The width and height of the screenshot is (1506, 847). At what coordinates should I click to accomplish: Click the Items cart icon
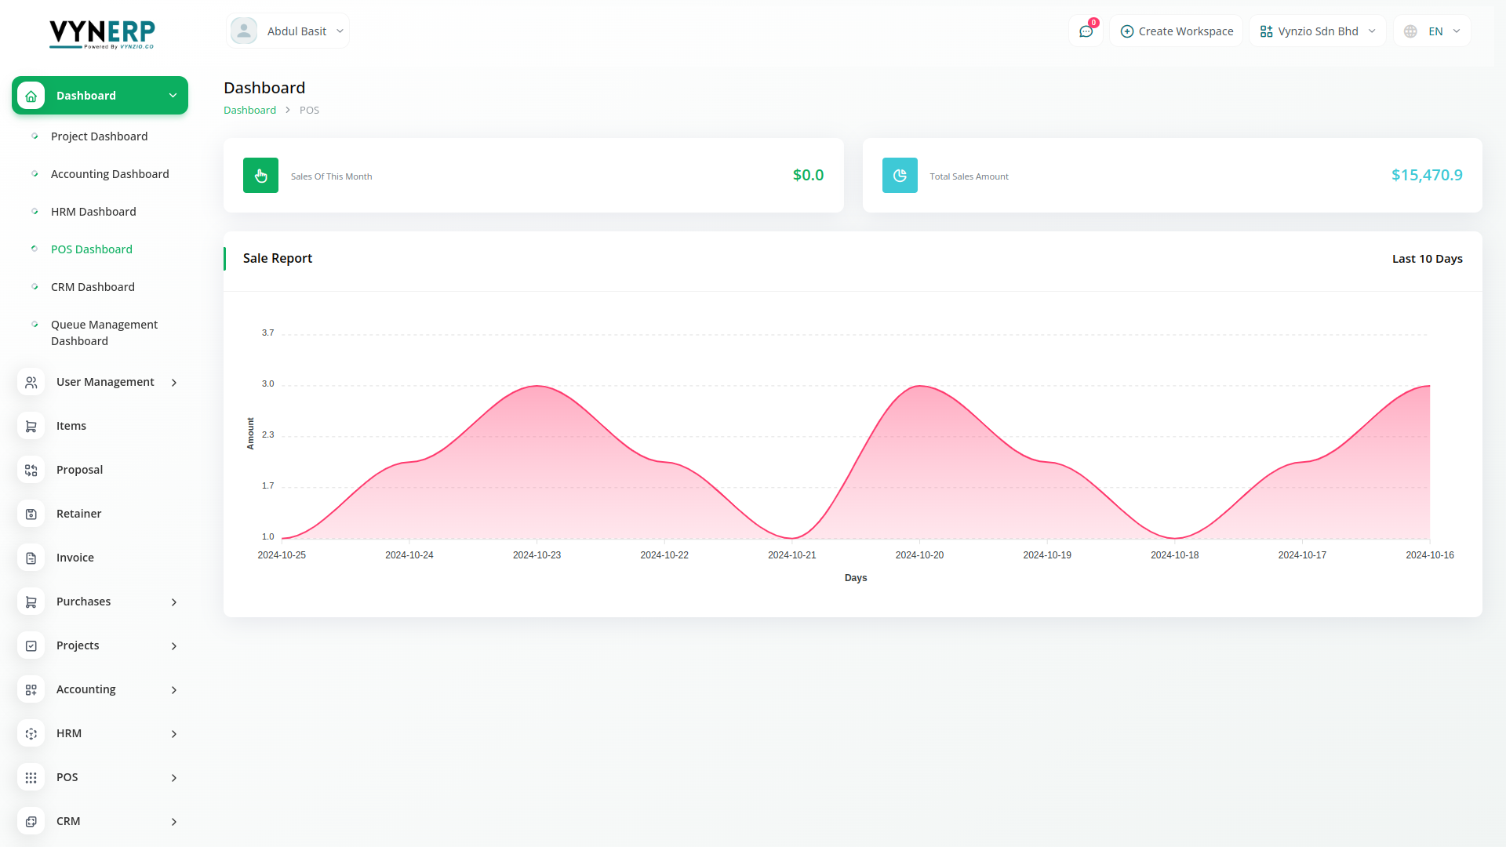coord(31,426)
